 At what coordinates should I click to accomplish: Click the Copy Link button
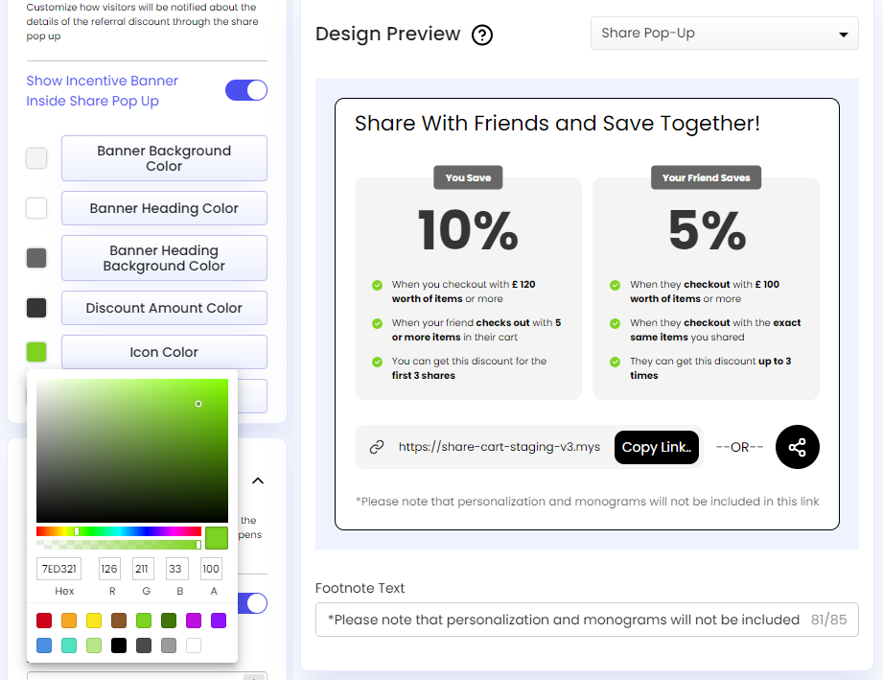point(656,447)
